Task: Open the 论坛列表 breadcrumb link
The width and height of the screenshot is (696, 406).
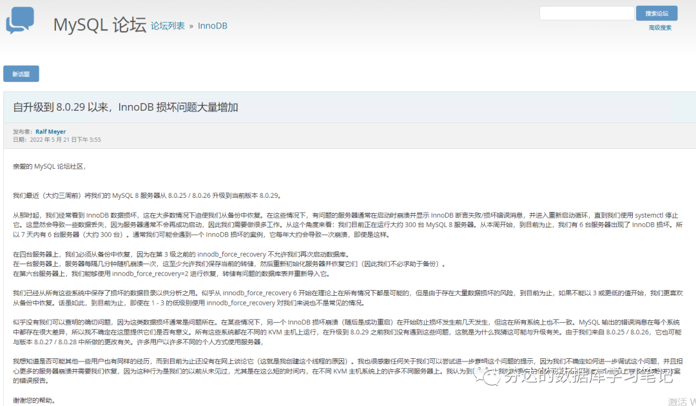Action: 168,25
